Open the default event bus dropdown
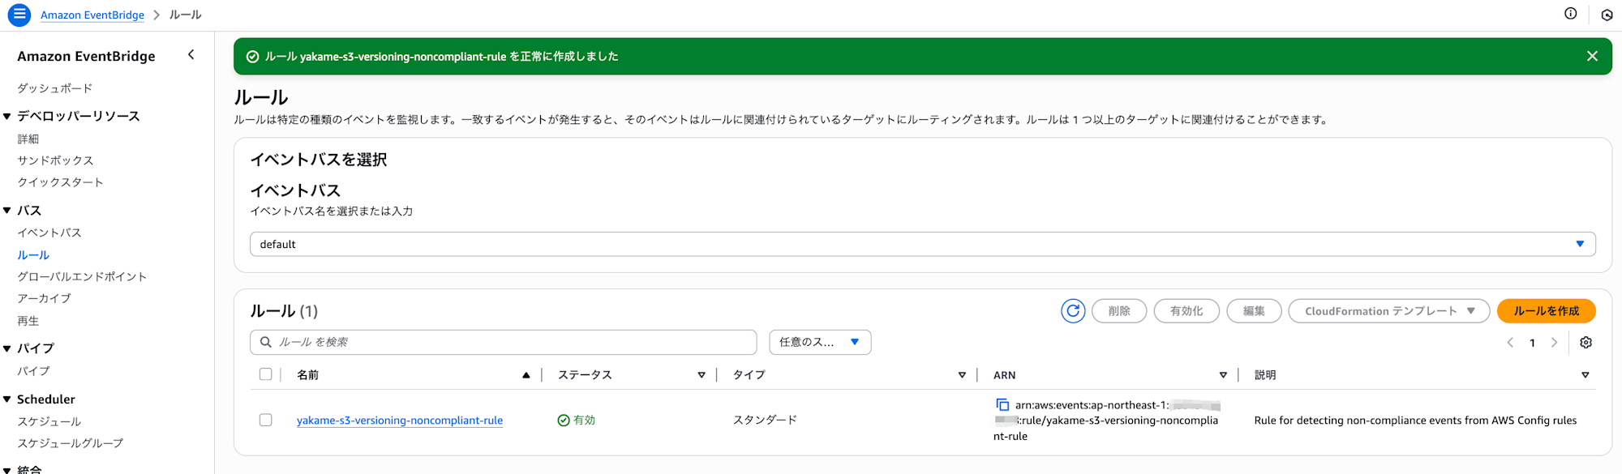Viewport: 1622px width, 474px height. [x=922, y=244]
